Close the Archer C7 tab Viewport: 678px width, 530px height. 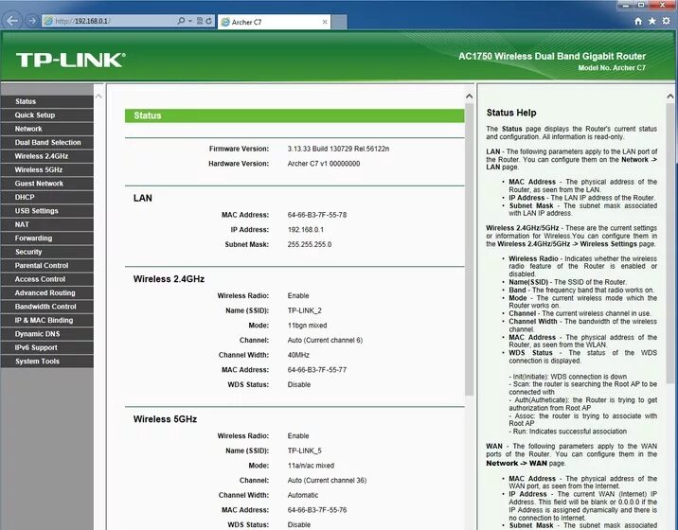coord(325,22)
